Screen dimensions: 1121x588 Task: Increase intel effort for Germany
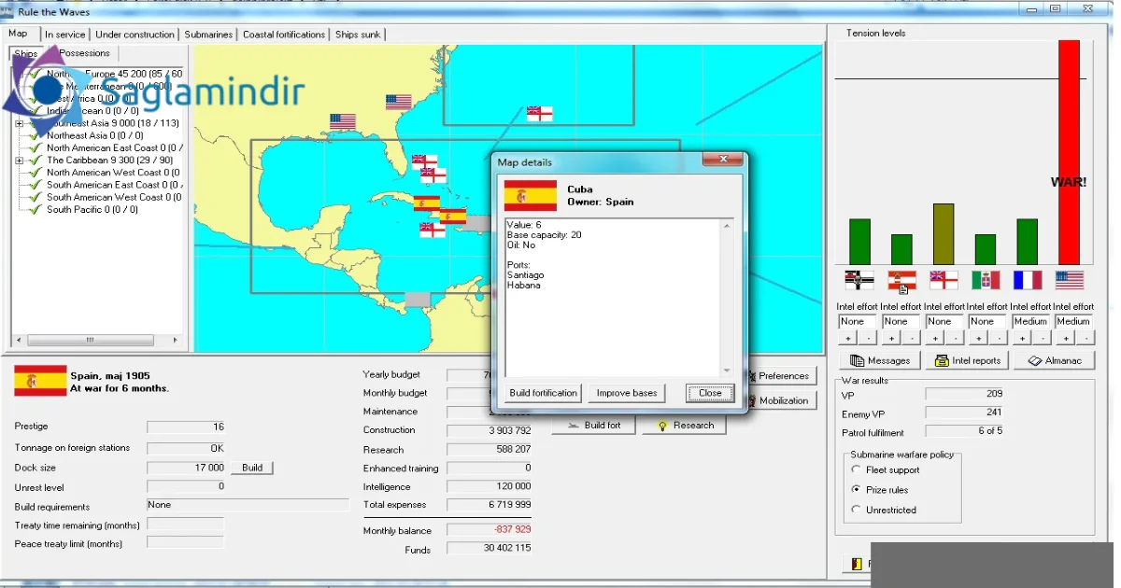pos(849,338)
